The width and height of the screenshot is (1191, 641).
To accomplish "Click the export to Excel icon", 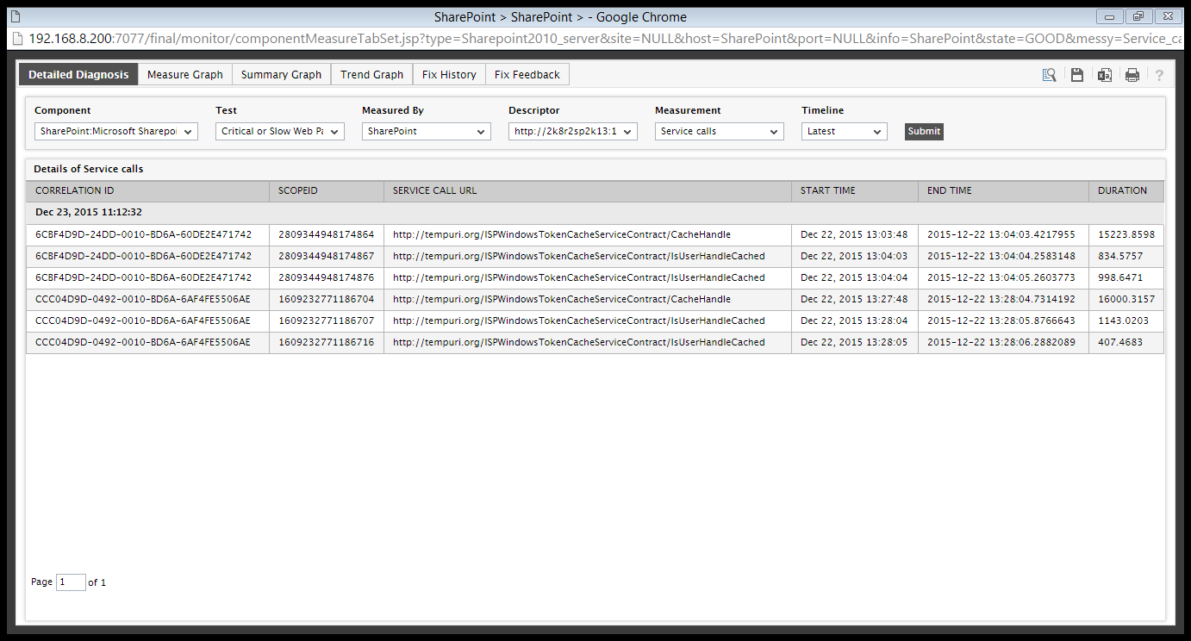I will click(1104, 75).
